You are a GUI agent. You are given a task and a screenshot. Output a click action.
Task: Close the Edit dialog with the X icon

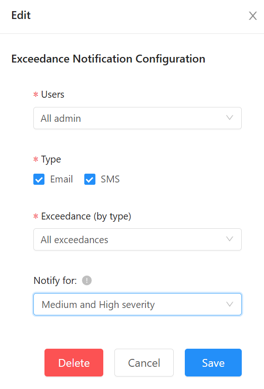coord(252,16)
